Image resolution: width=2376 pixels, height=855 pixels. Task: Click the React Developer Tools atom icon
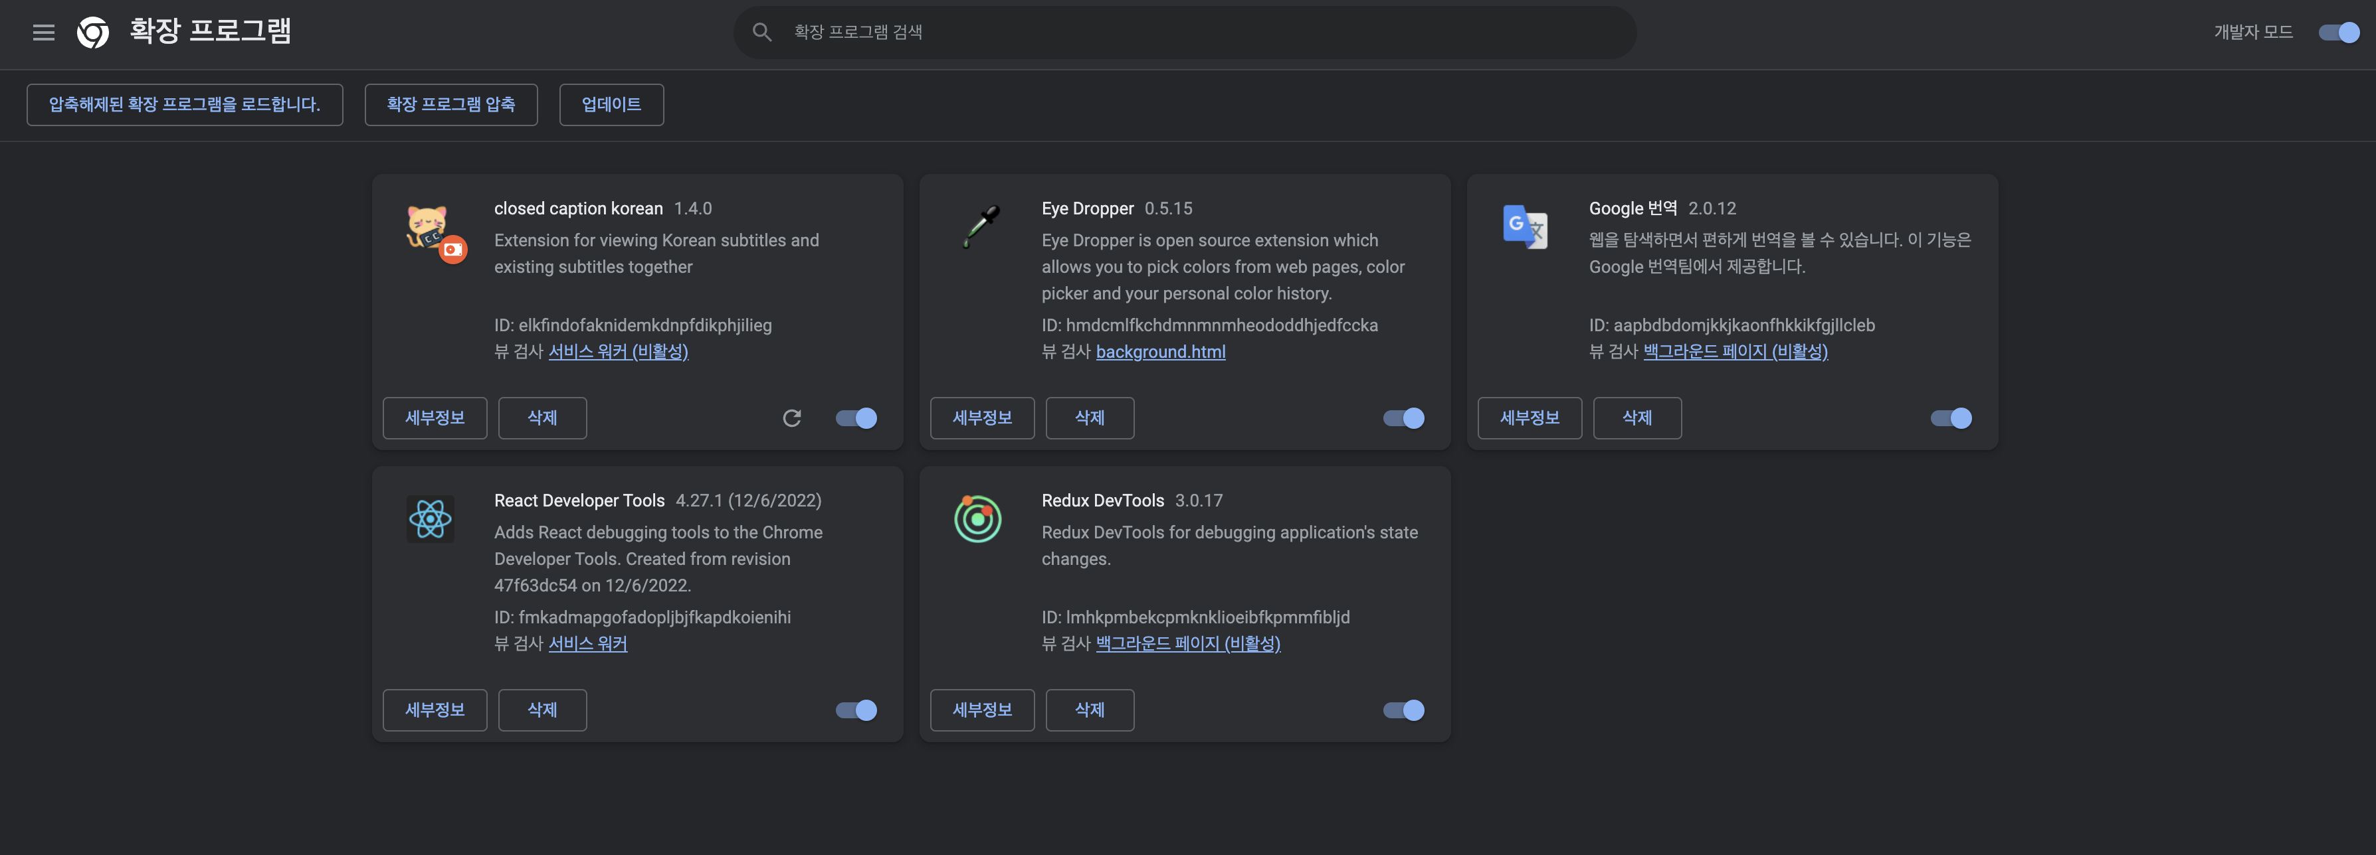coord(431,518)
